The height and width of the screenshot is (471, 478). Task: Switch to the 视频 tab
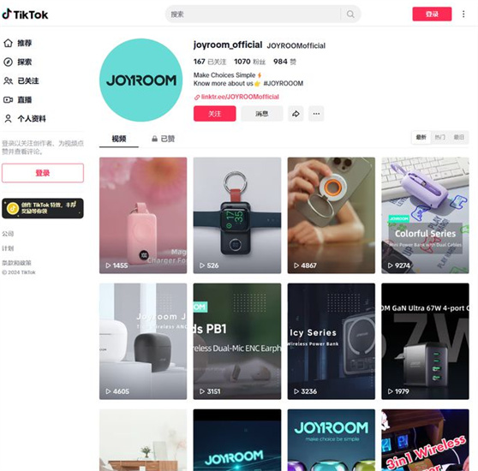point(119,139)
